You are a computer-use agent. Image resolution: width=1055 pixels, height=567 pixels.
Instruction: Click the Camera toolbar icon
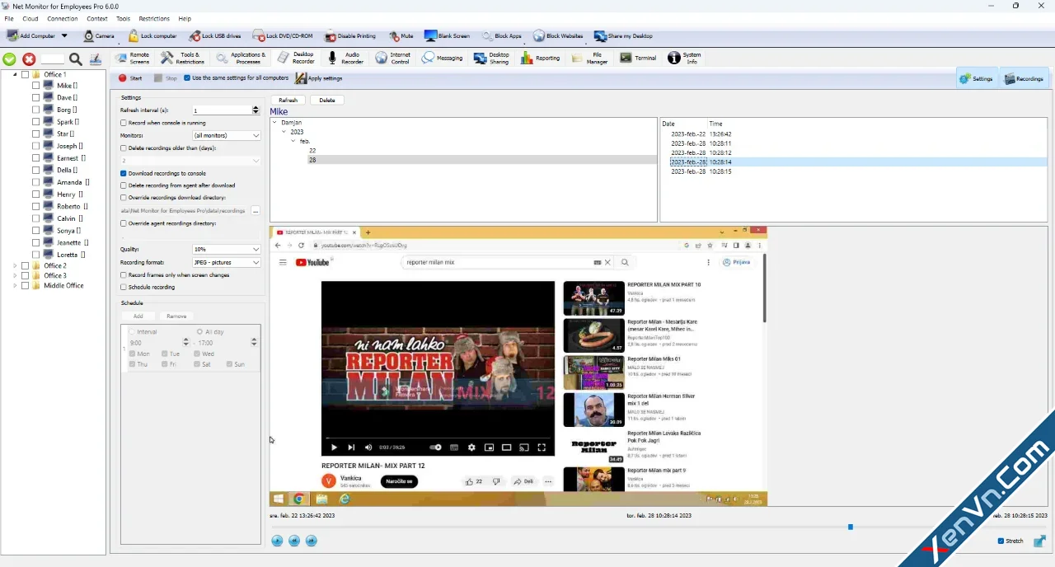[89, 36]
